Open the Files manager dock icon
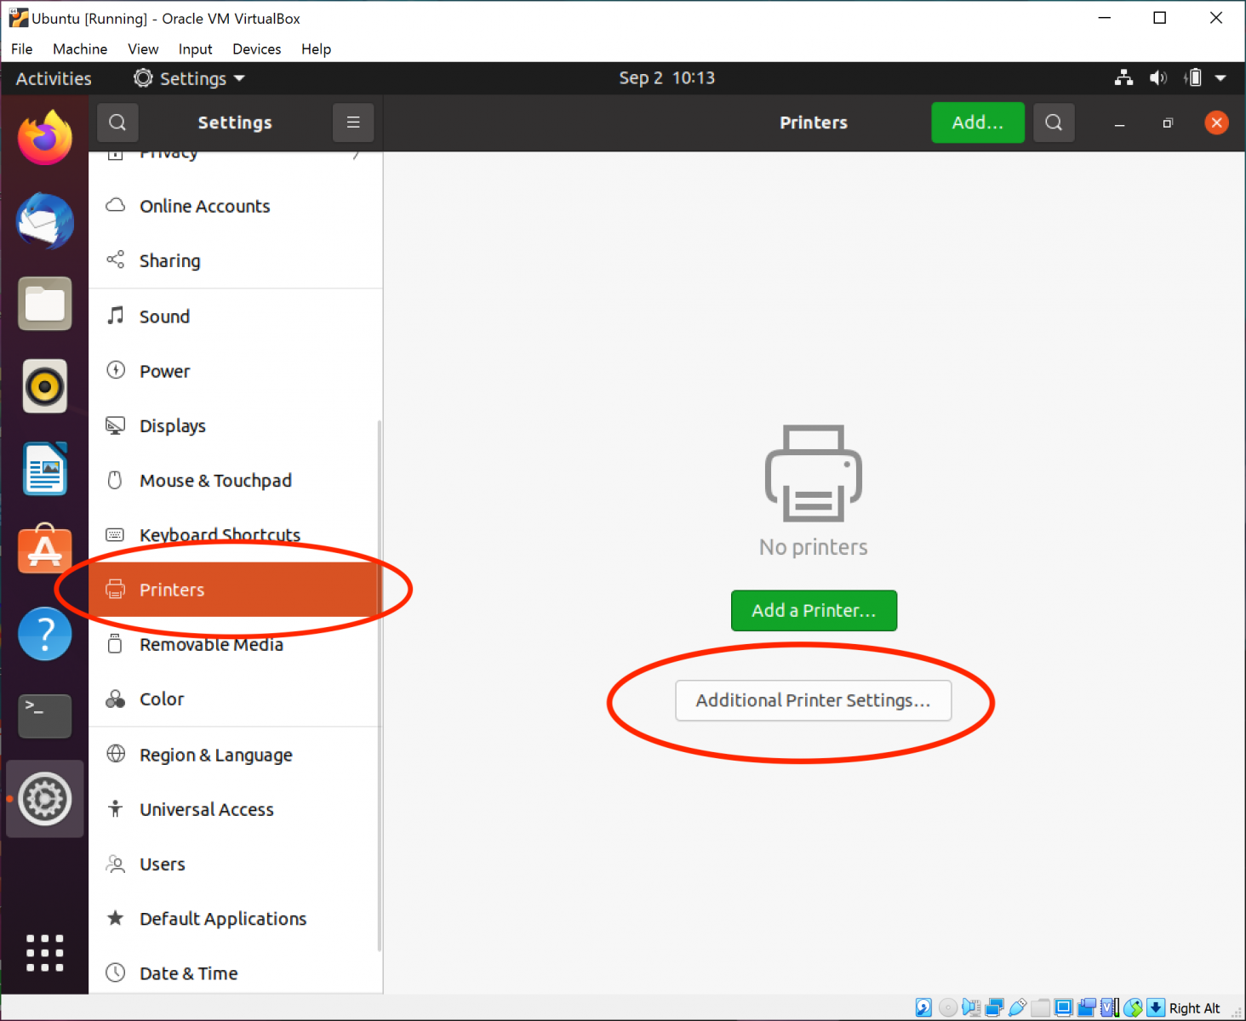 tap(45, 304)
